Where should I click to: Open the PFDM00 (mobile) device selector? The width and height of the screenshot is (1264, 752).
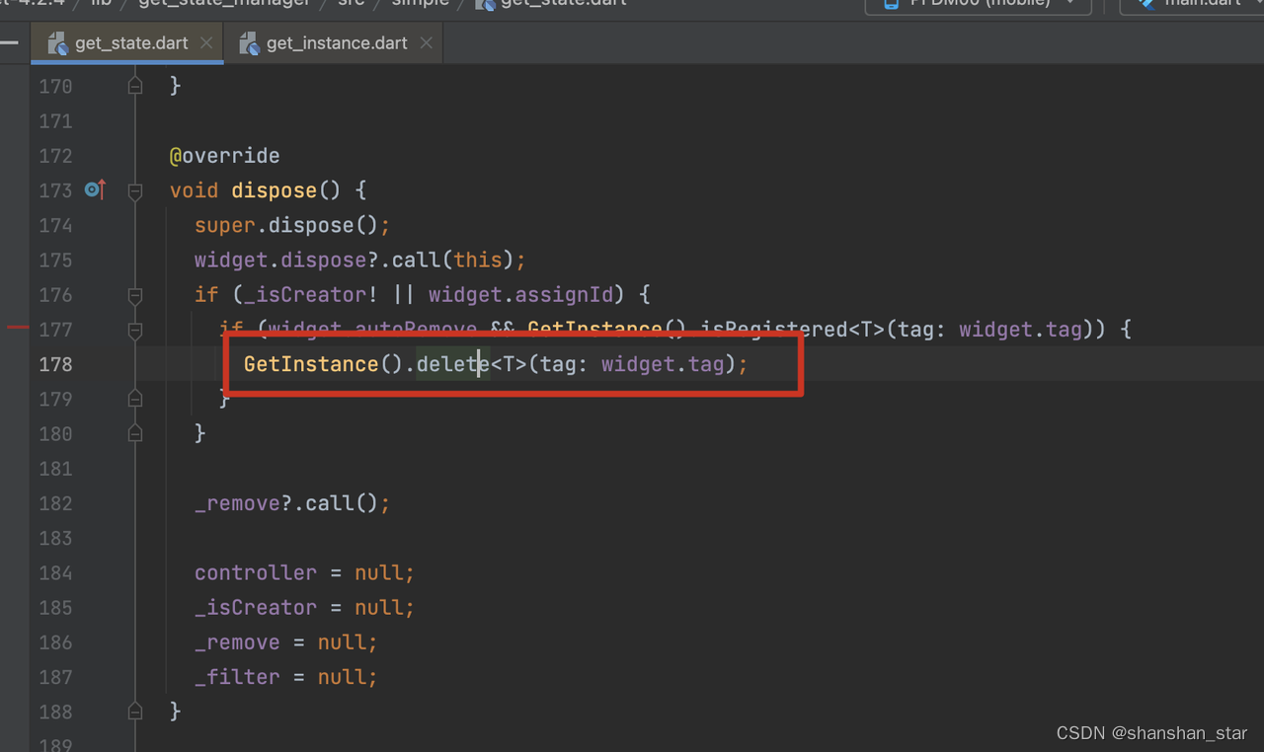(x=978, y=4)
